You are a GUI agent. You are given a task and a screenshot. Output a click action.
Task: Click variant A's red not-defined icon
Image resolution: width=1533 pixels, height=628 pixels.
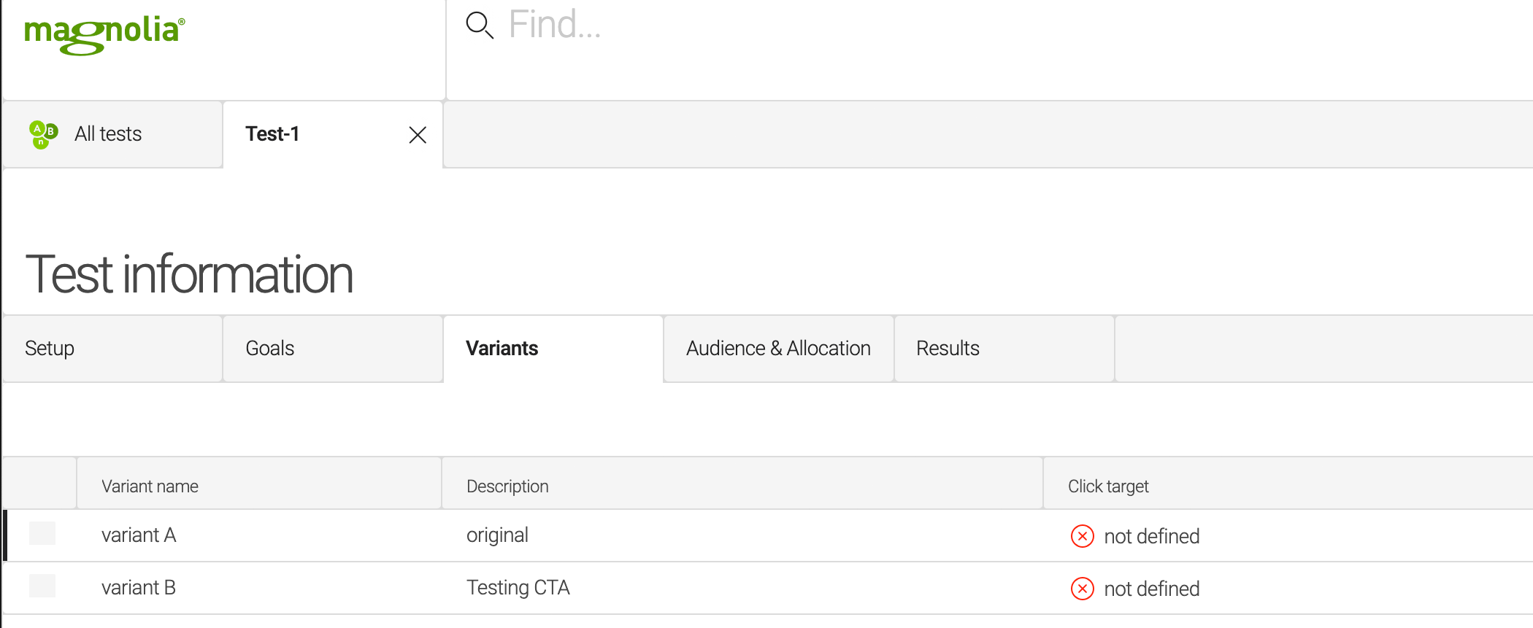(x=1082, y=536)
